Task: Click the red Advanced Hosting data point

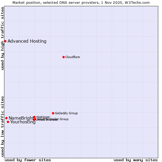Action: [5, 41]
